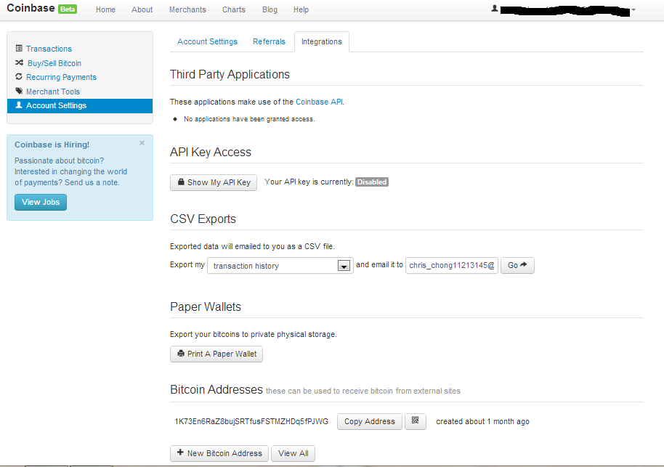Click the person icon beside Account Settings sidebar item
This screenshot has width=664, height=467.
pos(19,105)
